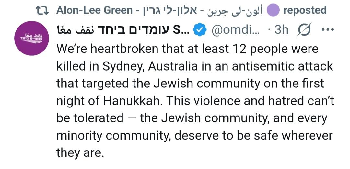350x169 pixels.
Task: Open the three-dot more options menu
Action: [x=326, y=30]
